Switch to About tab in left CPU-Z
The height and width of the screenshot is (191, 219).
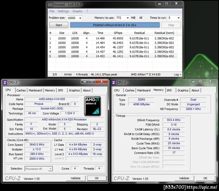tap(87, 91)
